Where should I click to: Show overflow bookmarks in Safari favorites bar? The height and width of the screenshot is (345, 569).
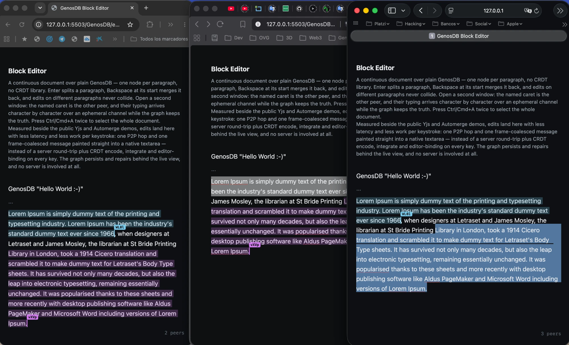click(564, 24)
